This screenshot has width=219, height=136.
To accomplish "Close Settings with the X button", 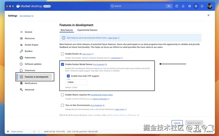I will point(208,15).
